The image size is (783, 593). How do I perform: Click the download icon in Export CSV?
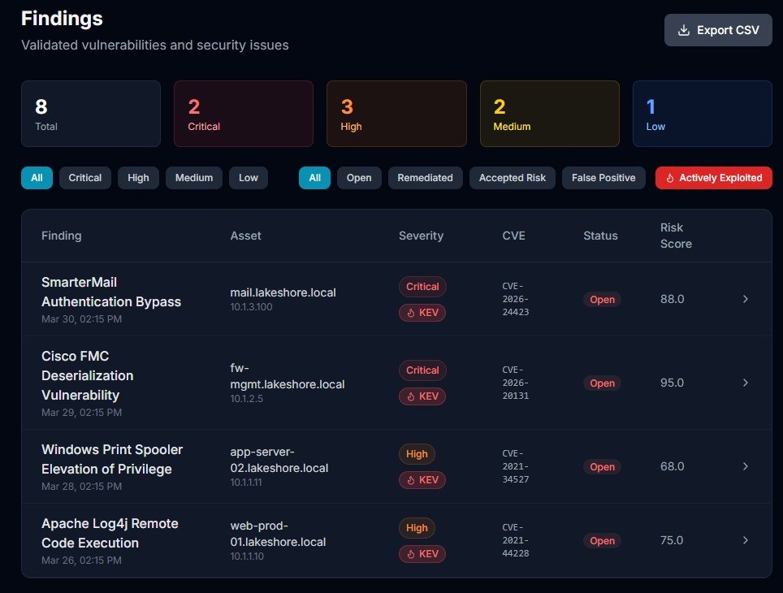coord(684,30)
